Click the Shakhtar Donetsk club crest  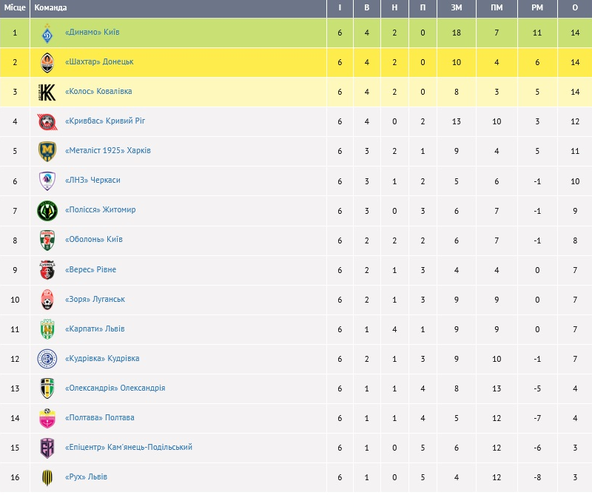click(47, 63)
